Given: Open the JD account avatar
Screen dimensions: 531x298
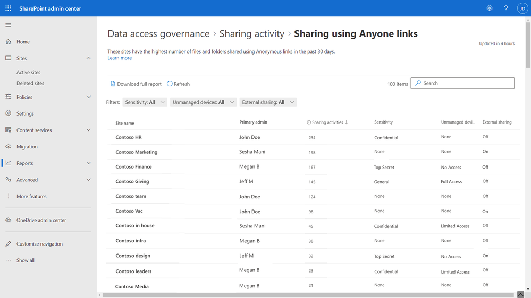Looking at the screenshot, I should click(522, 8).
